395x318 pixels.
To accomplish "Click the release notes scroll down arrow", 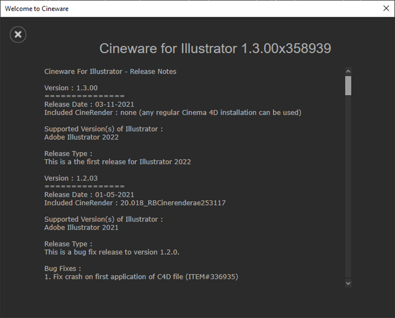I will tap(348, 283).
